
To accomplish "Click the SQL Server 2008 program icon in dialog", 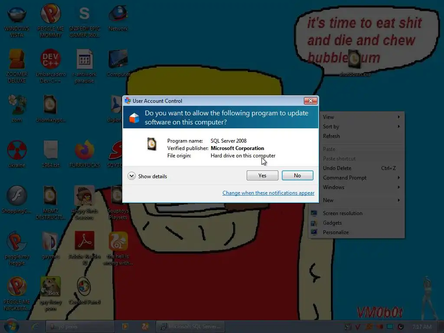I will (x=152, y=144).
